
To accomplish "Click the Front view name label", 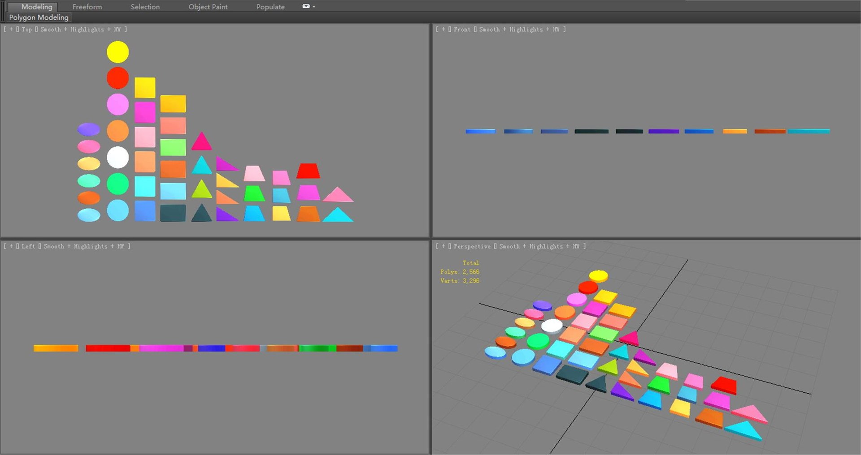I will click(x=462, y=29).
